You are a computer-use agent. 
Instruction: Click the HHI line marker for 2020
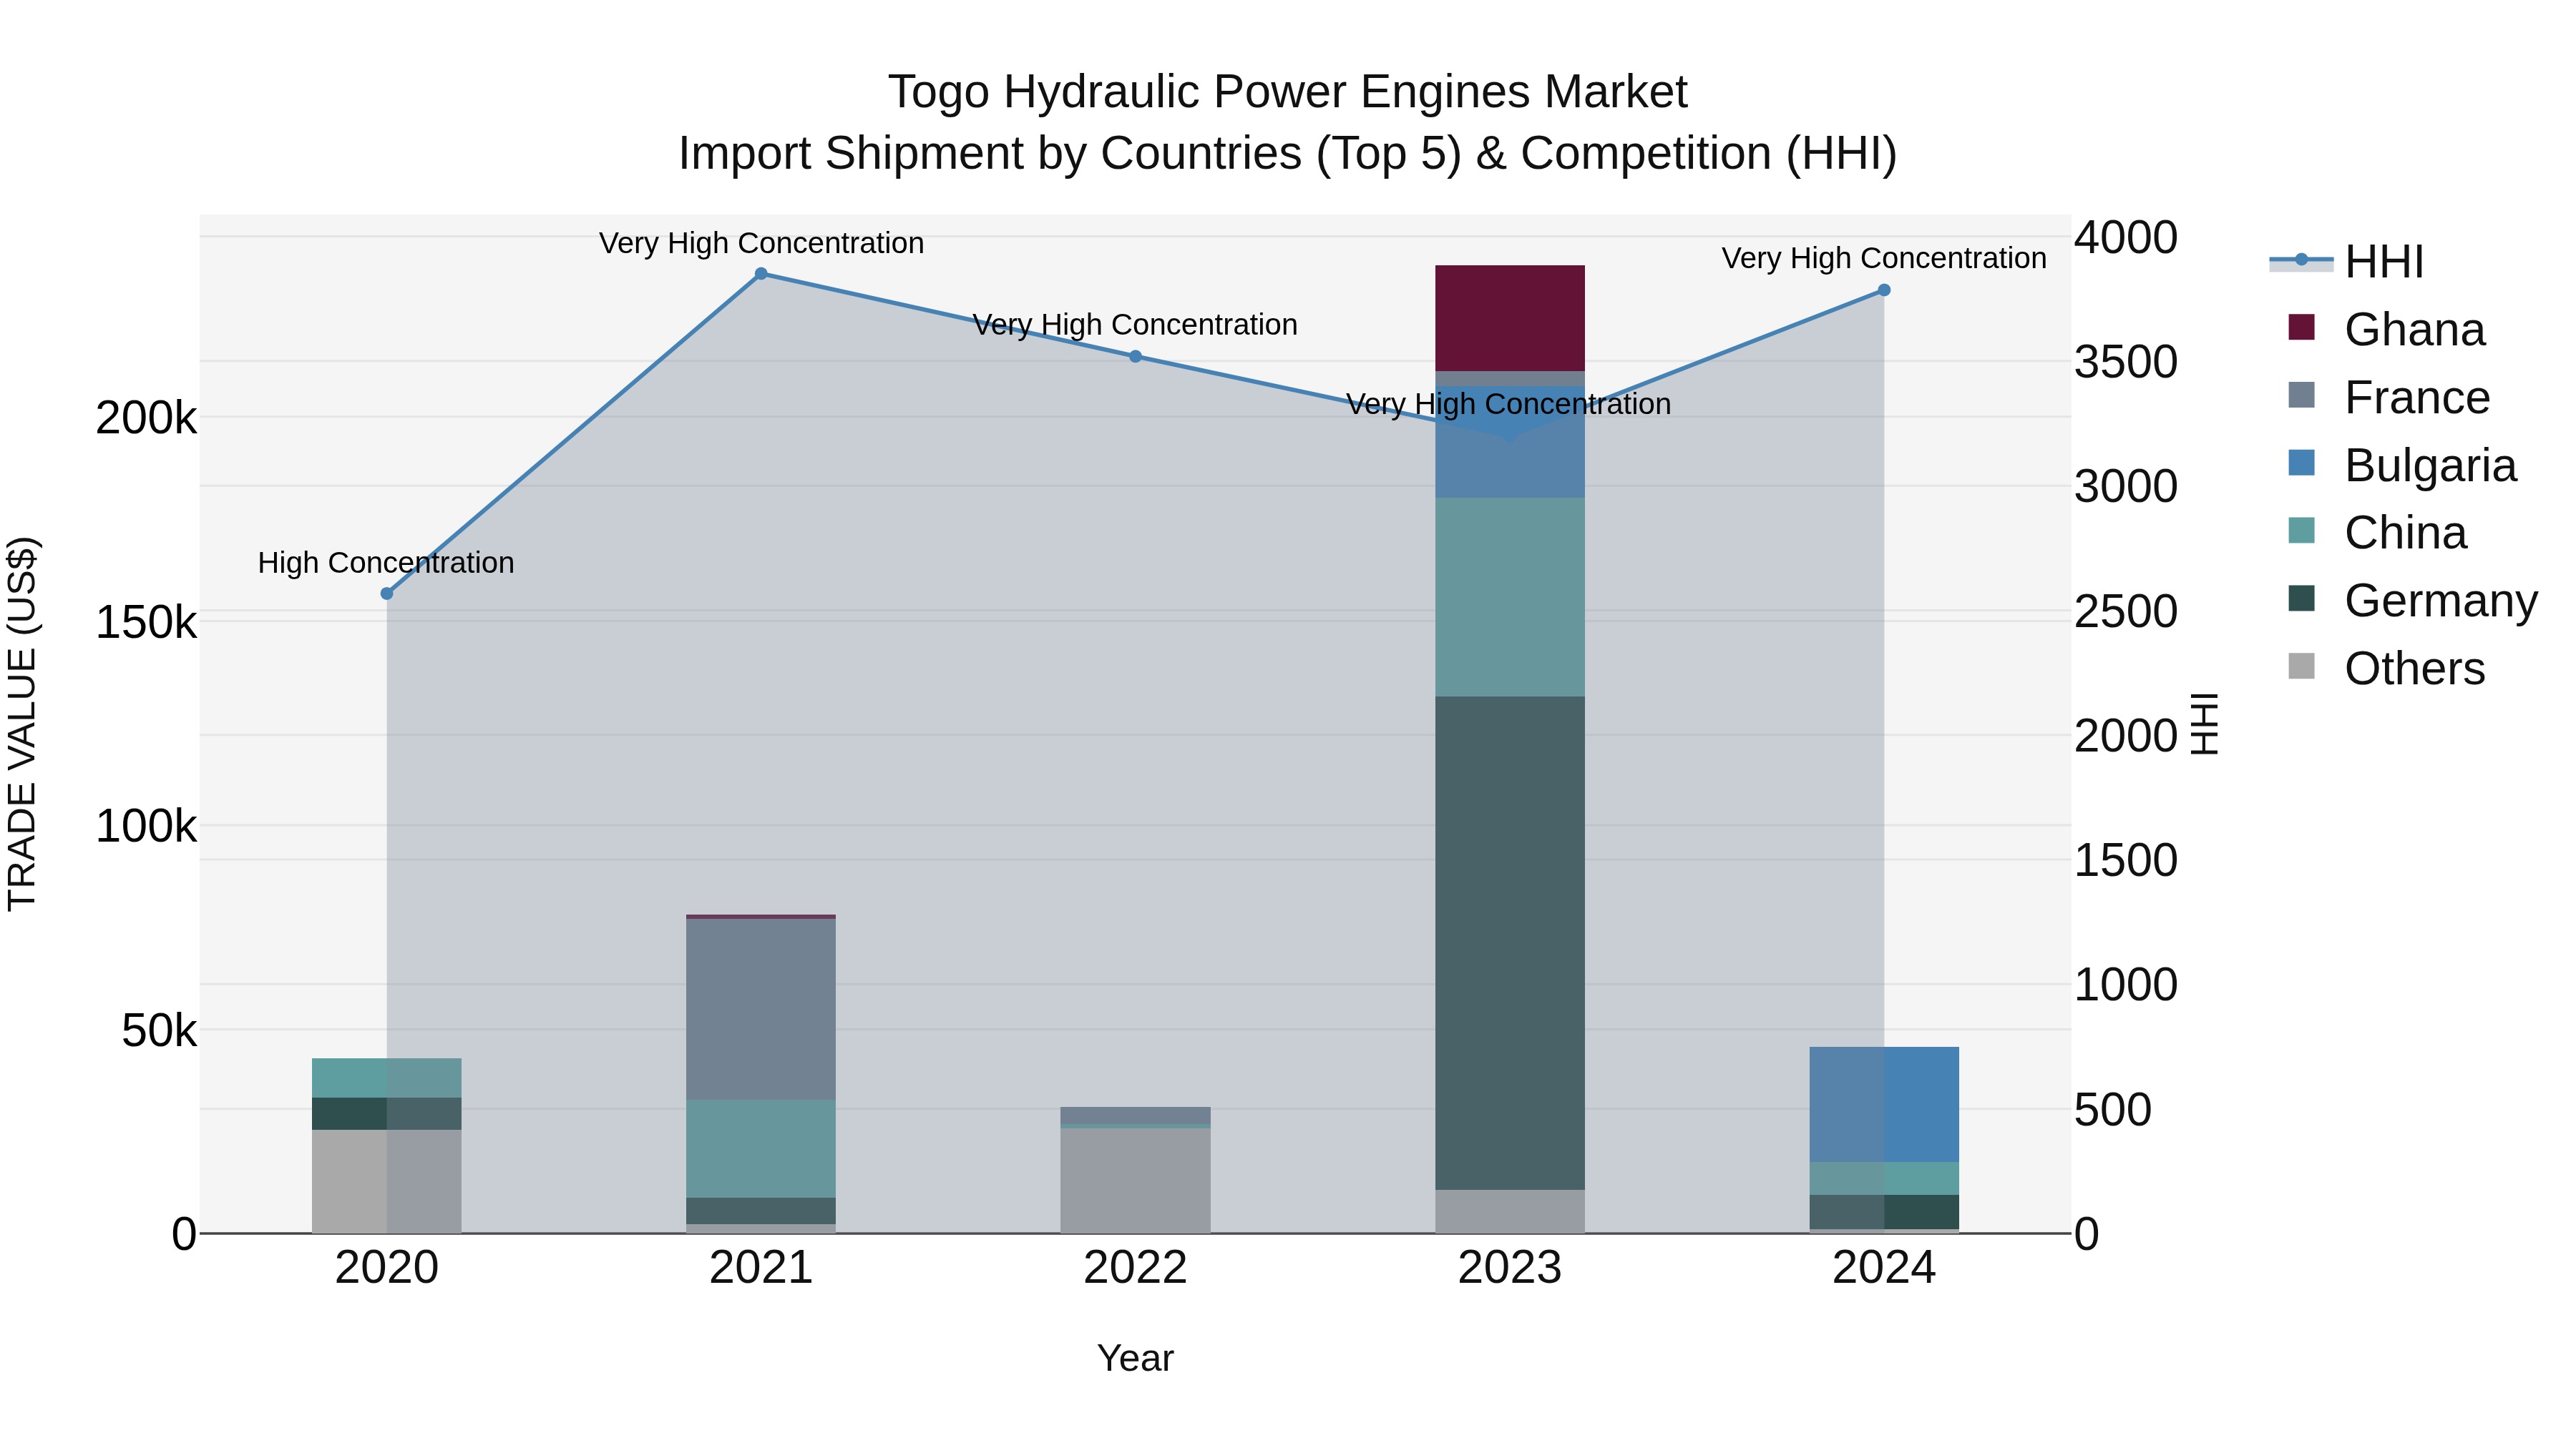387,594
